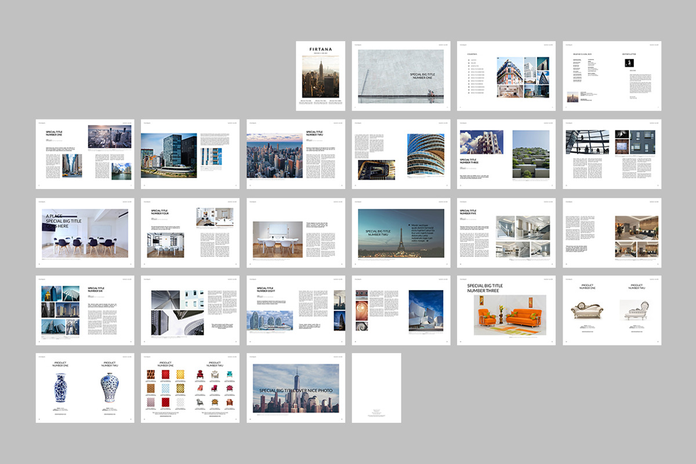The width and height of the screenshot is (696, 464).
Task: Select the blue porcelain vases spread
Action: (85, 388)
